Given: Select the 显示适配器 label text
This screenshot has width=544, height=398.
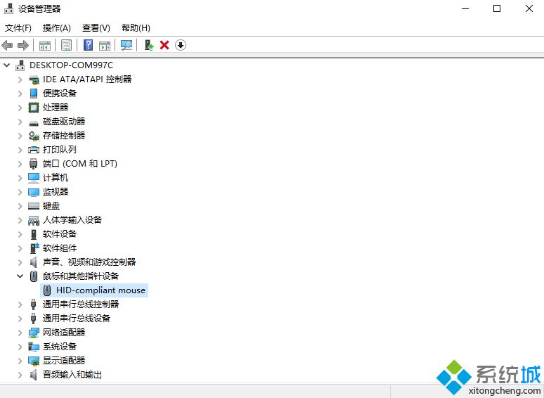Looking at the screenshot, I should click(x=64, y=361).
